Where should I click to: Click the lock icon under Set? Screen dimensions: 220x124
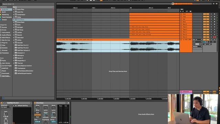[x=190, y=11]
